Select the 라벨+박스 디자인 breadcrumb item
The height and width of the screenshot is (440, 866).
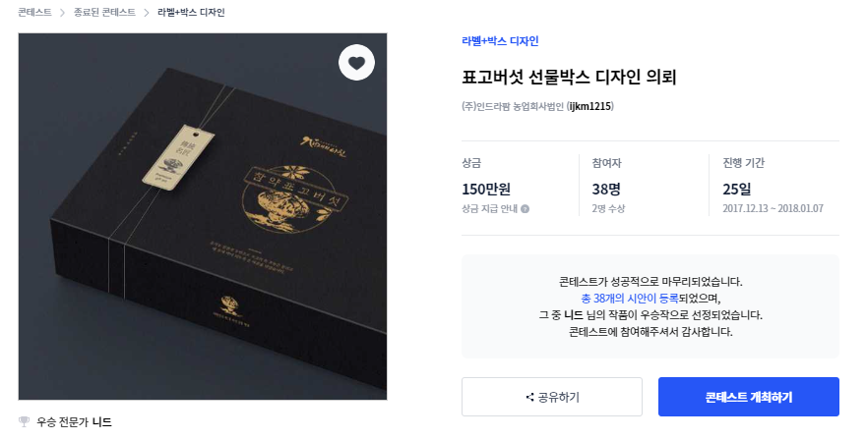pos(191,12)
